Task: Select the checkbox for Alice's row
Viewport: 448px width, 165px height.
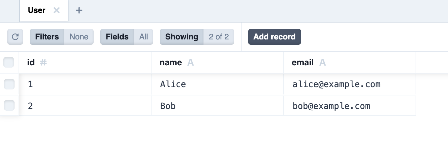Action: pos(9,84)
